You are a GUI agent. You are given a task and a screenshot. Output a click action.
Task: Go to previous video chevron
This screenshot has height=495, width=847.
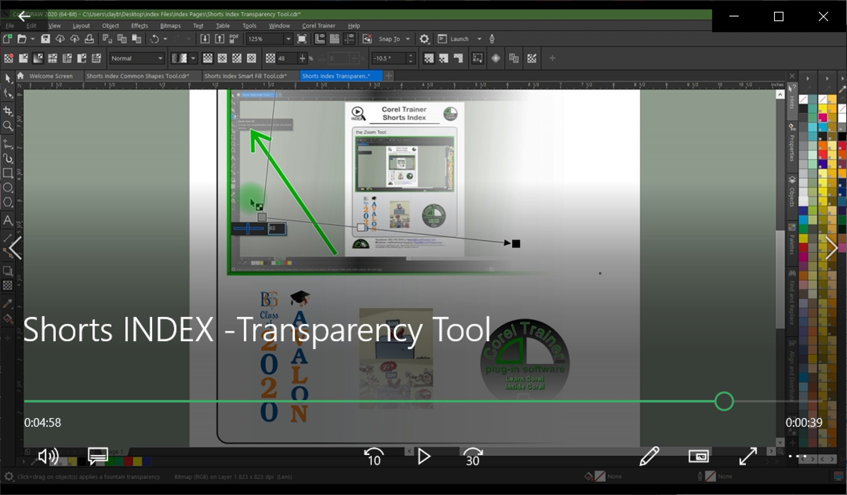[x=16, y=248]
